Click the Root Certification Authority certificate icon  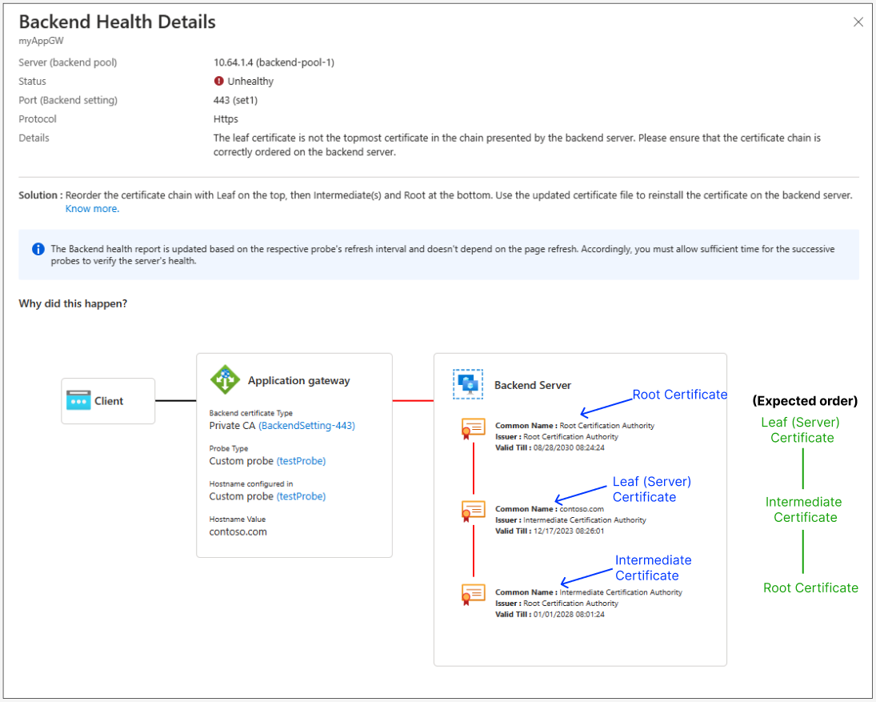(x=474, y=428)
